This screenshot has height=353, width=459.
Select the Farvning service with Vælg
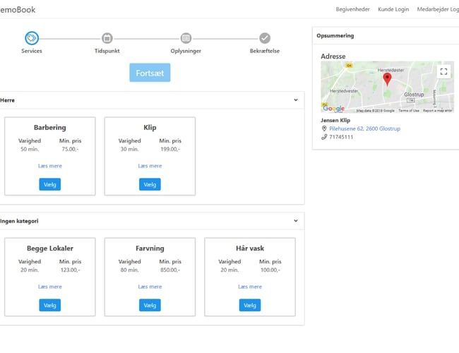[x=150, y=305]
